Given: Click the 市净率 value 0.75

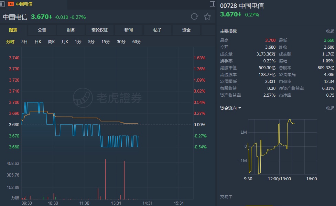Looking at the screenshot, I should click(330, 95).
